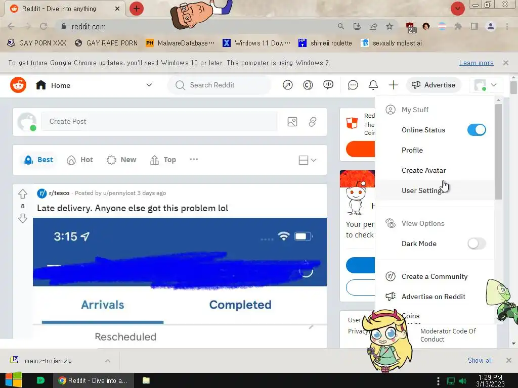Open the shimeji roulette bookmark
This screenshot has width=518, height=388.
point(325,43)
